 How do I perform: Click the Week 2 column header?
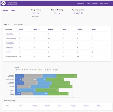click(50, 29)
